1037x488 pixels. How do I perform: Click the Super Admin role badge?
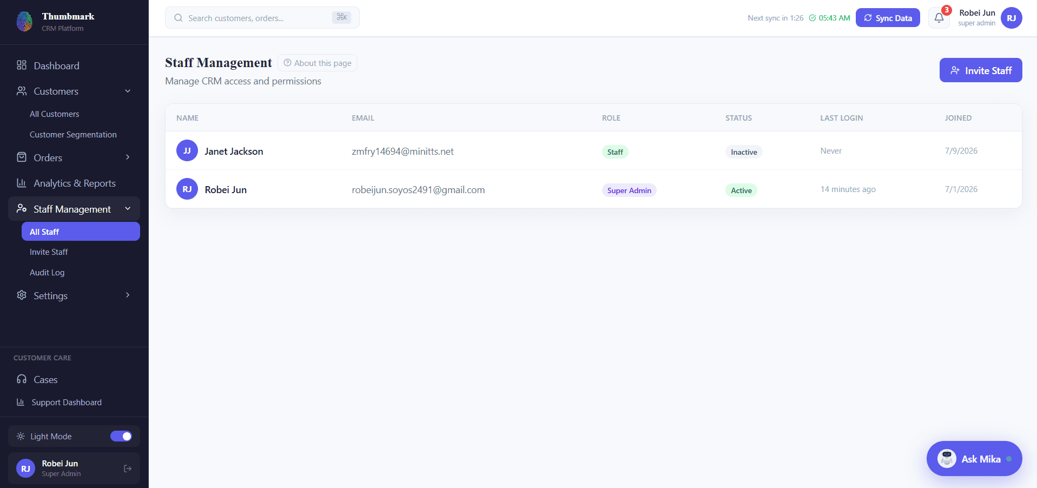pos(629,190)
